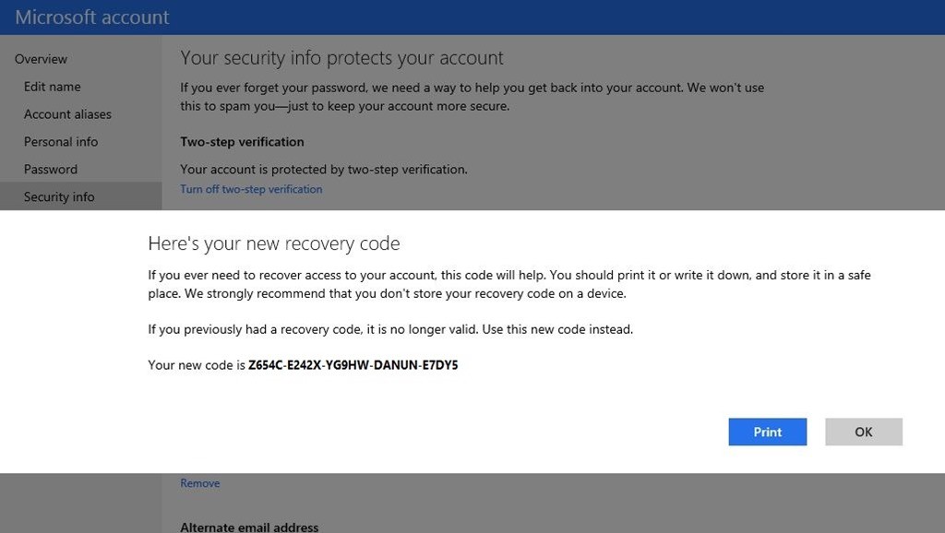The image size is (945, 533).
Task: Open the "Edit name" page
Action: [x=51, y=87]
